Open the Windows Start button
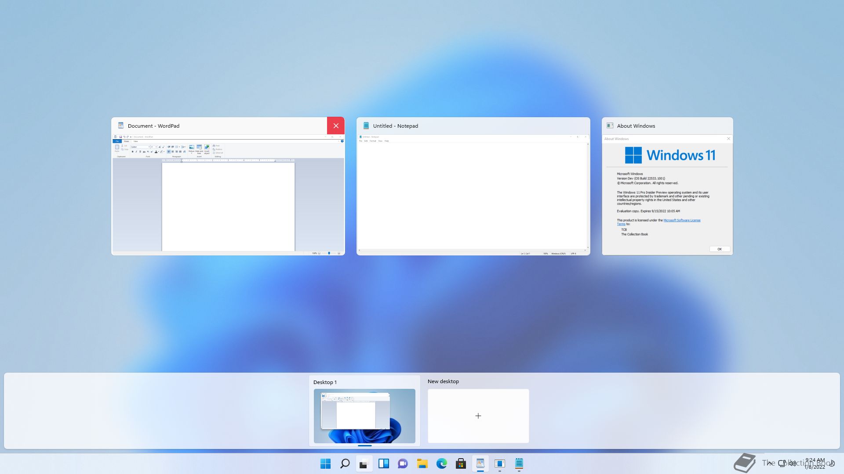844x474 pixels. click(x=325, y=463)
